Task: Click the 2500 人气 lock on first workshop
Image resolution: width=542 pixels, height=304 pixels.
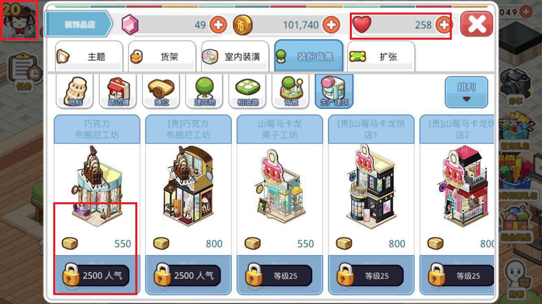Action: point(96,276)
